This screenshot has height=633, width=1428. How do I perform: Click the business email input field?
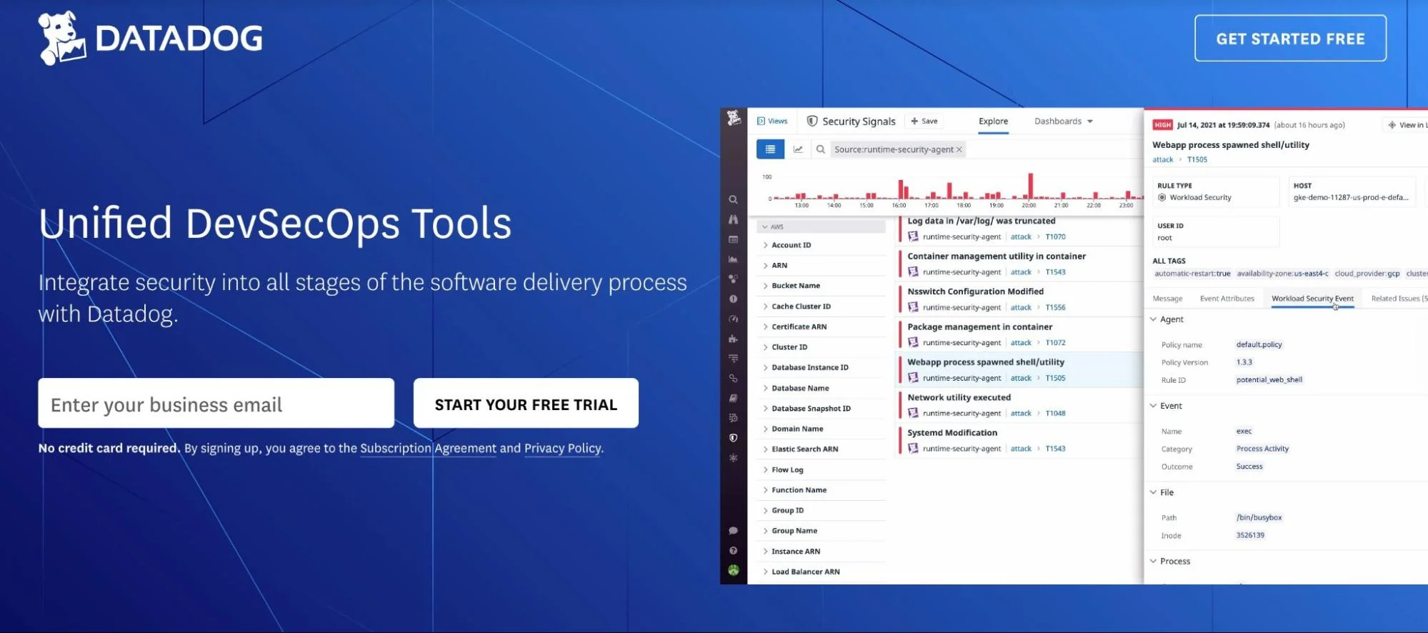tap(216, 404)
